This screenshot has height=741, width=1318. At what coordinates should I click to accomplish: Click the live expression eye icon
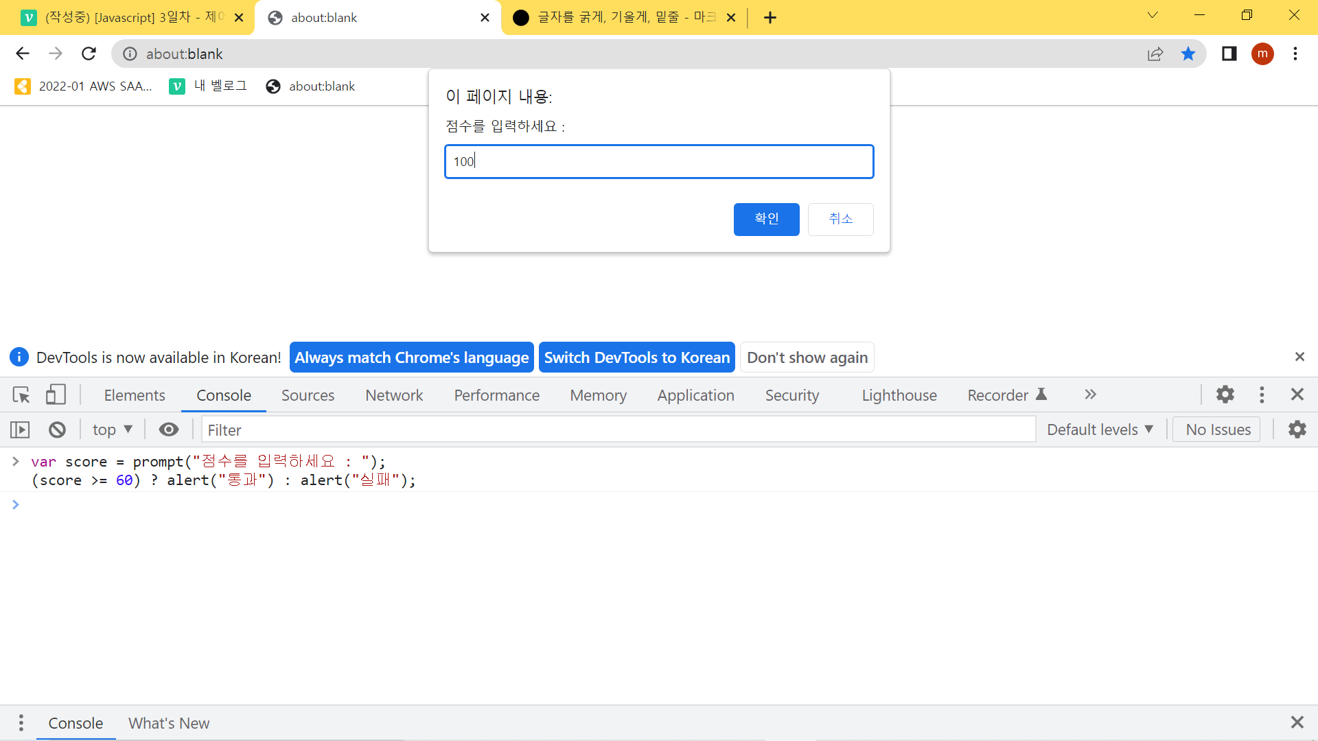pos(168,430)
